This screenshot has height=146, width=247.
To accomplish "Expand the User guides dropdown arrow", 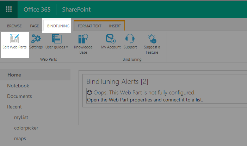I will 67,47.
